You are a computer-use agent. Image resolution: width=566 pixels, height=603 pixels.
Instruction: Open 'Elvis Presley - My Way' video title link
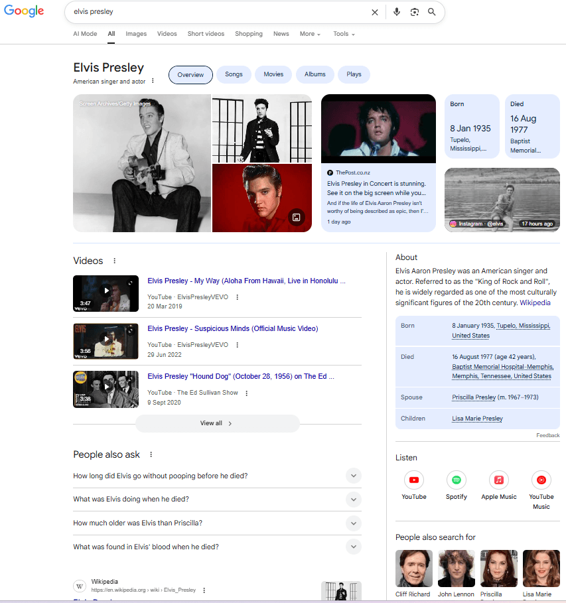246,281
